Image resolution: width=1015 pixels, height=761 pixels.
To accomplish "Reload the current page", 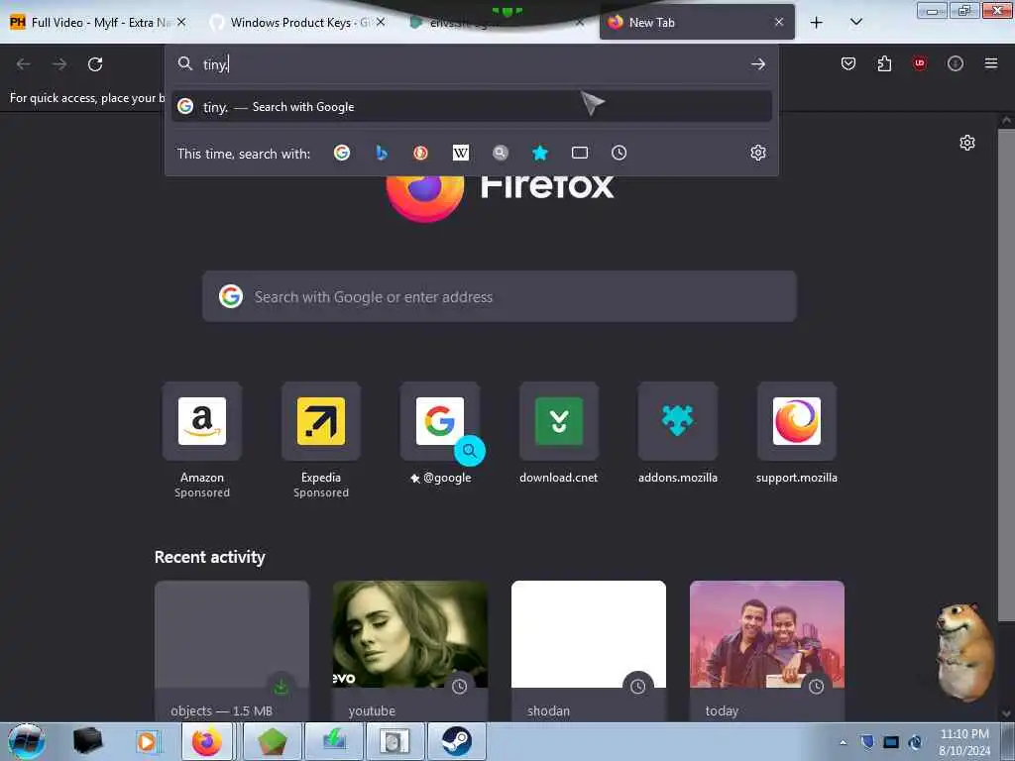I will [95, 64].
